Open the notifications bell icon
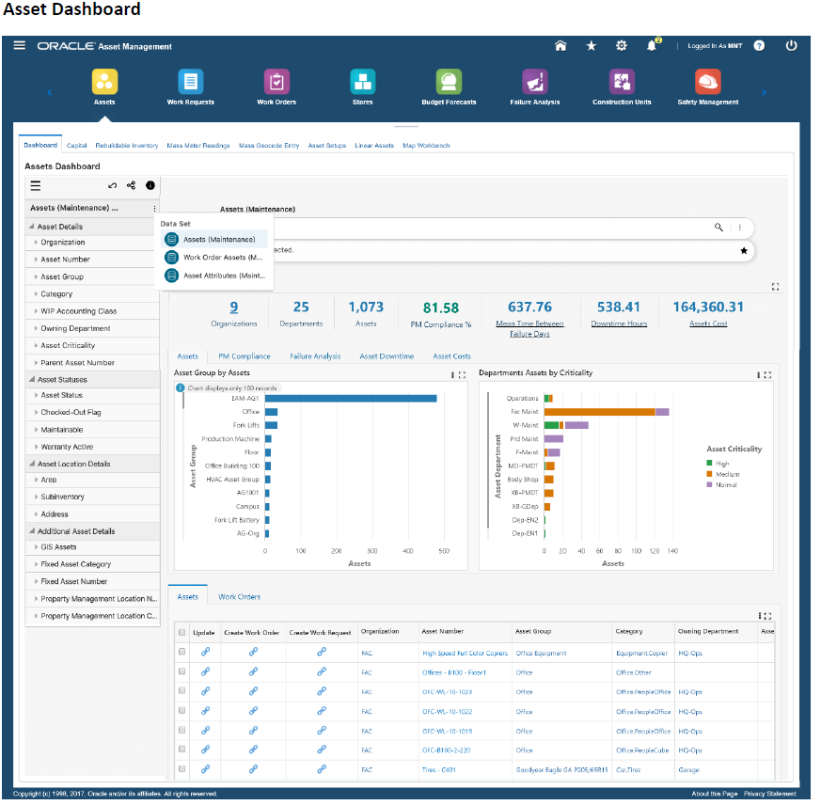This screenshot has width=821, height=805. coord(652,45)
